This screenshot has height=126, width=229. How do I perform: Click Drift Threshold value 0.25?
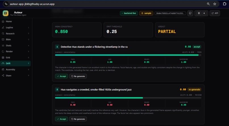coord(112,32)
